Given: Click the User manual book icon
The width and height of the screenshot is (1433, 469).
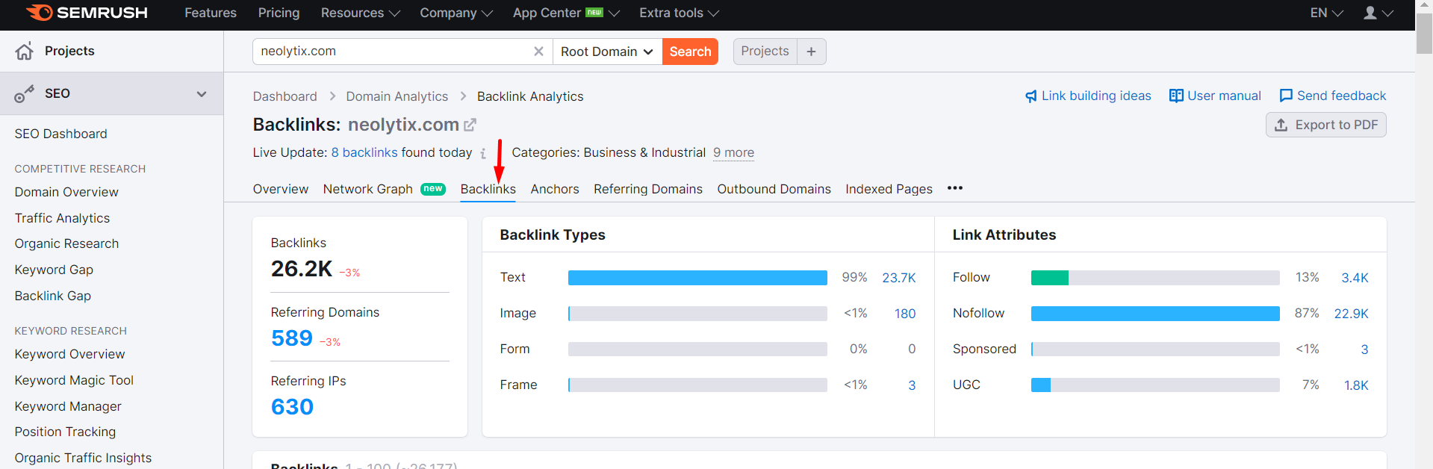Looking at the screenshot, I should coord(1176,96).
